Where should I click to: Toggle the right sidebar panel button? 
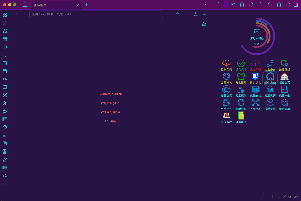[296, 5]
